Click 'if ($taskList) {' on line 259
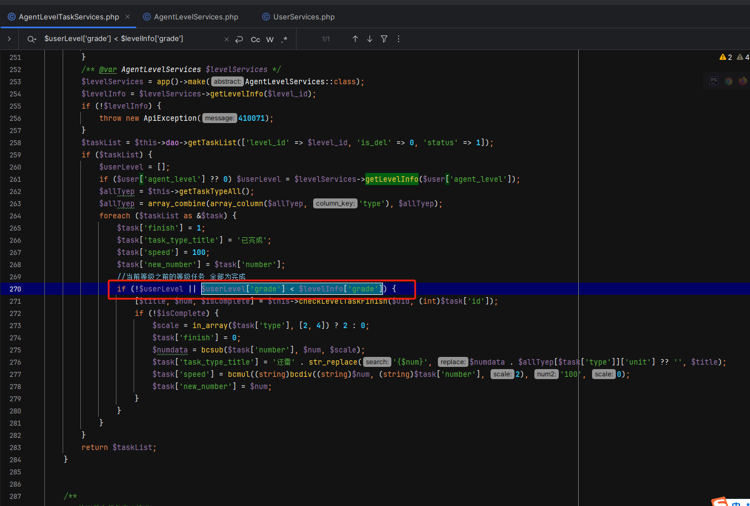 (117, 155)
